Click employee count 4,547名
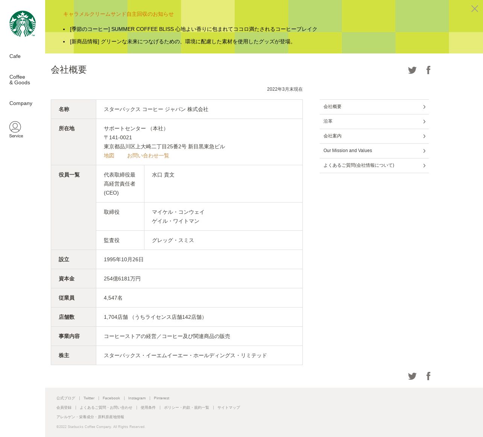Viewport: 483px width, 437px height. 113,298
